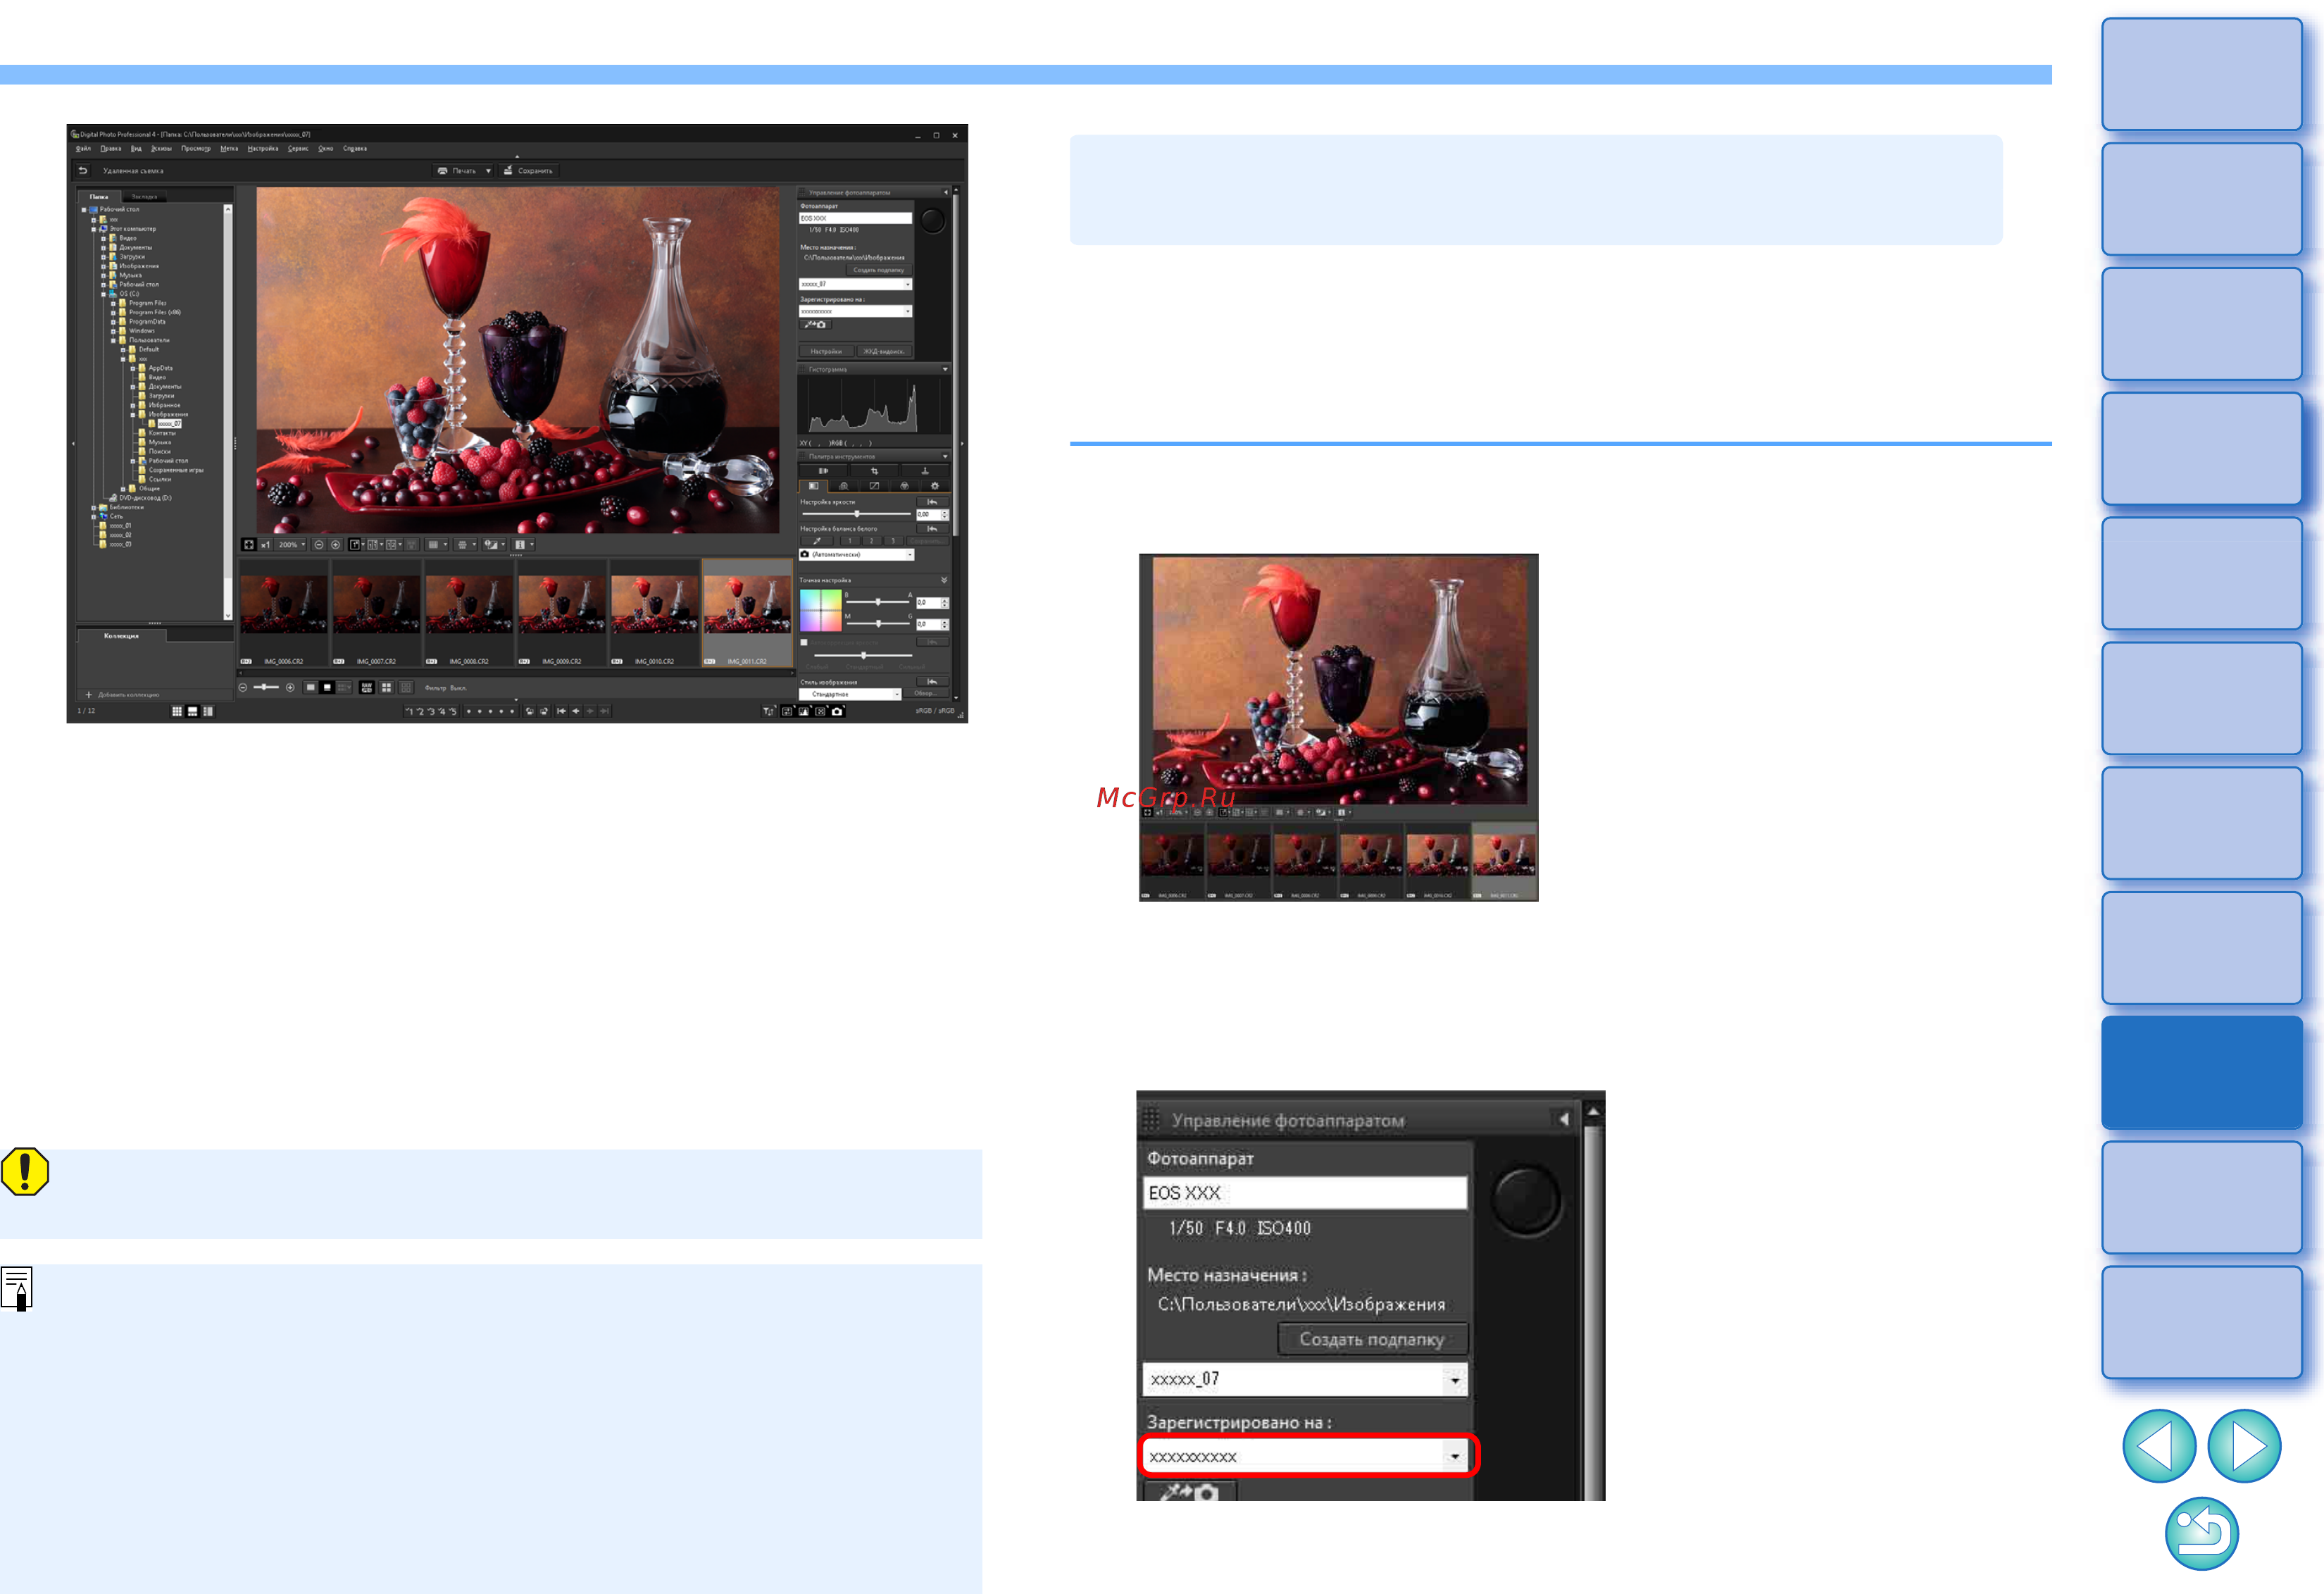Click Создать подпапку in the enlarged panel

coord(1372,1338)
